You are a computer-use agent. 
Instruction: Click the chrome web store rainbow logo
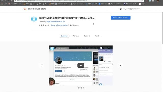[25, 9]
